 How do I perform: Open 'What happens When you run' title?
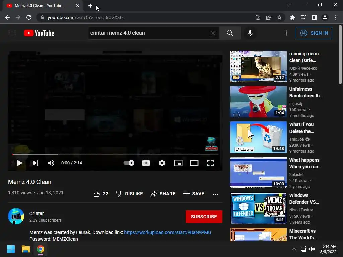coord(305,163)
